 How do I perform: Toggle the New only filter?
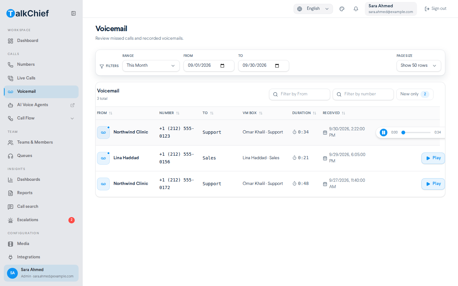415,94
